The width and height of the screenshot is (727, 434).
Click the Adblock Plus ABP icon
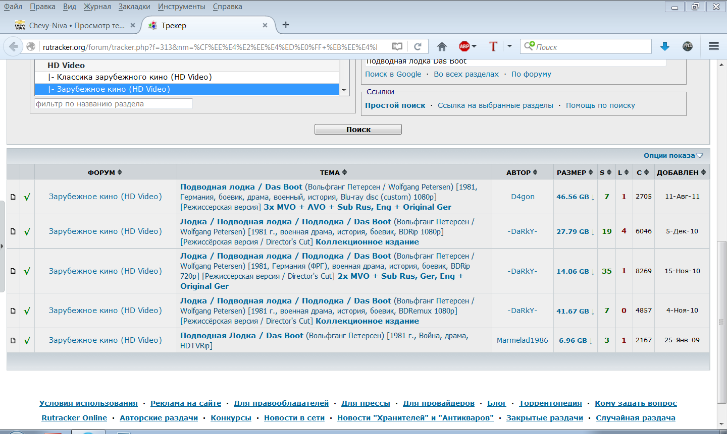(464, 47)
